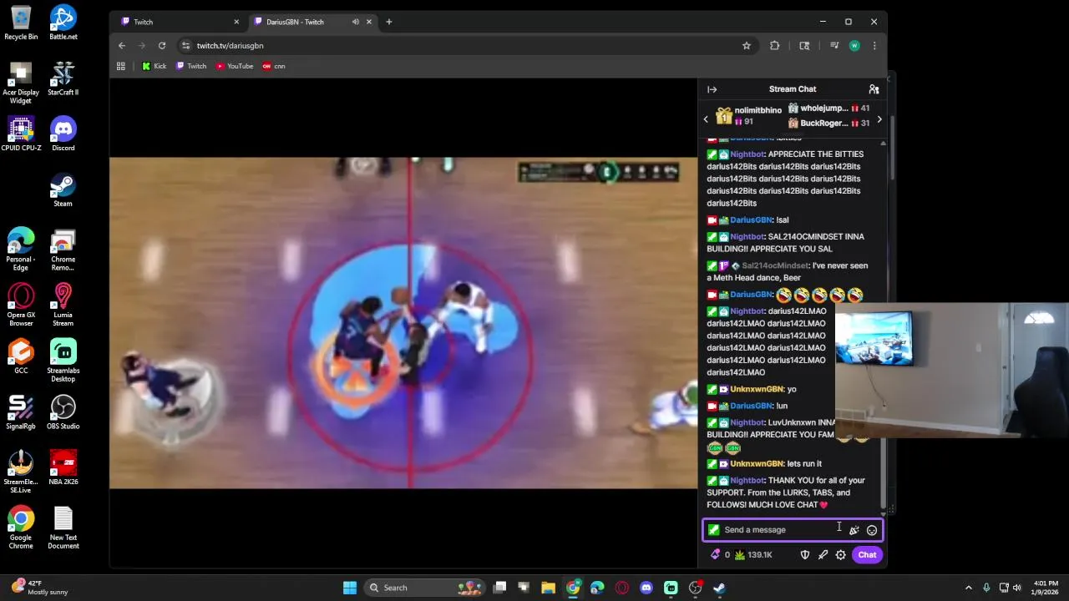Open the emote picker
Image resolution: width=1069 pixels, height=601 pixels.
pos(872,530)
